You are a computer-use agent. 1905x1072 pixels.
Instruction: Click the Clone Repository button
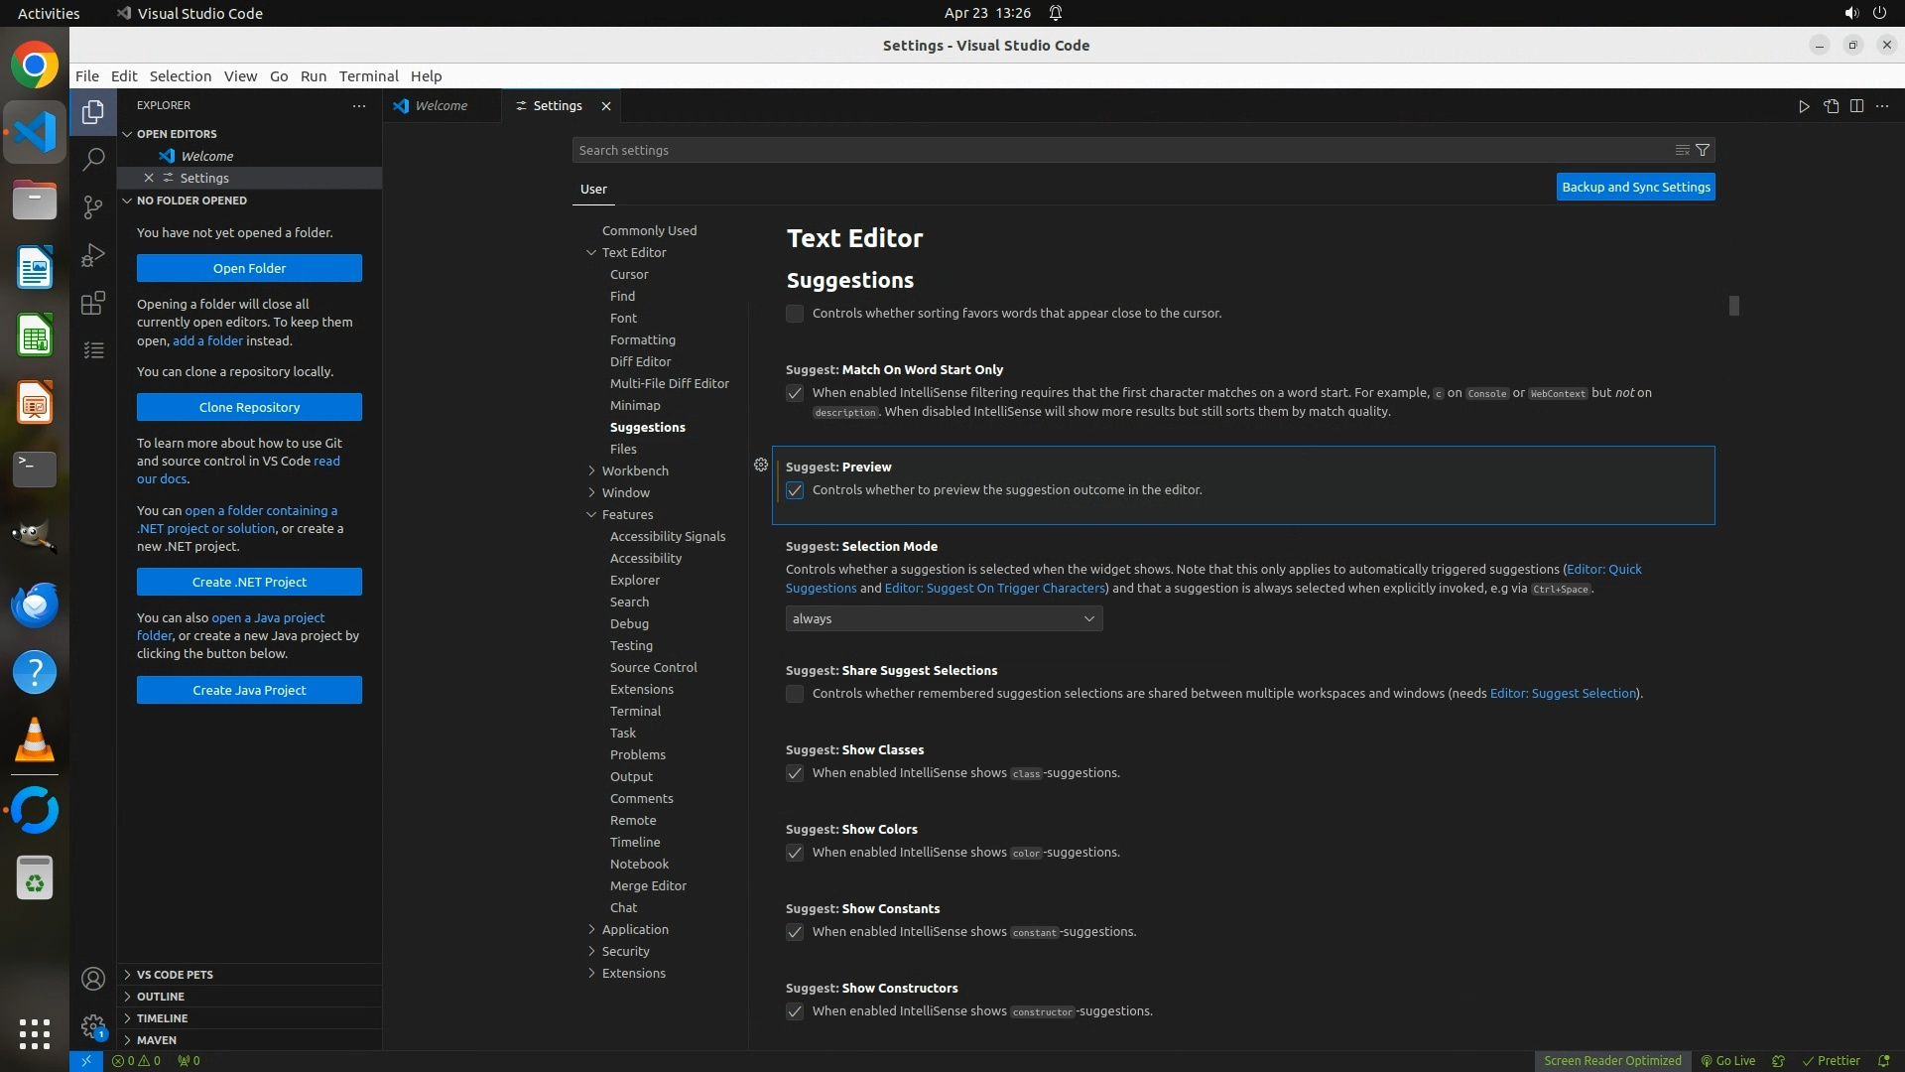point(249,407)
